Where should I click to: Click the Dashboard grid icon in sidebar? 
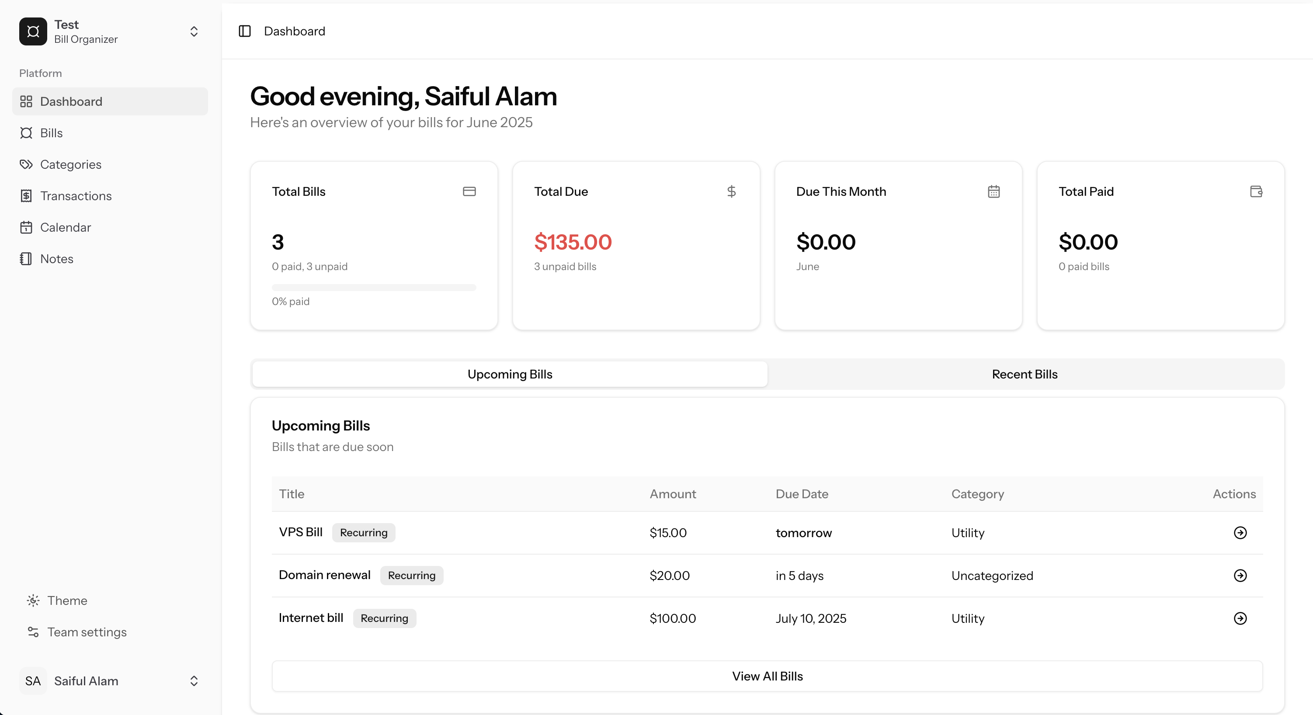26,101
